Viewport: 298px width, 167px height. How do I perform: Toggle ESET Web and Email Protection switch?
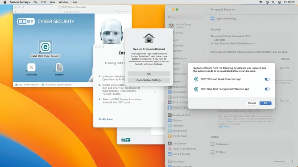[267, 79]
